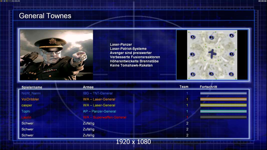The height and width of the screenshot is (150, 267).
Task: Click Keine Tomahawk-Raketen line
Action: pos(131,65)
